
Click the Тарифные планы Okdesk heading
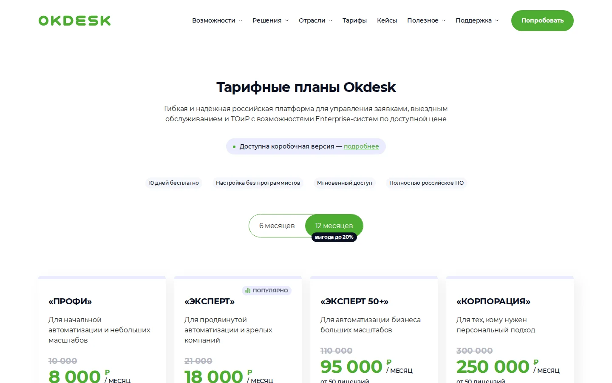[x=306, y=87]
